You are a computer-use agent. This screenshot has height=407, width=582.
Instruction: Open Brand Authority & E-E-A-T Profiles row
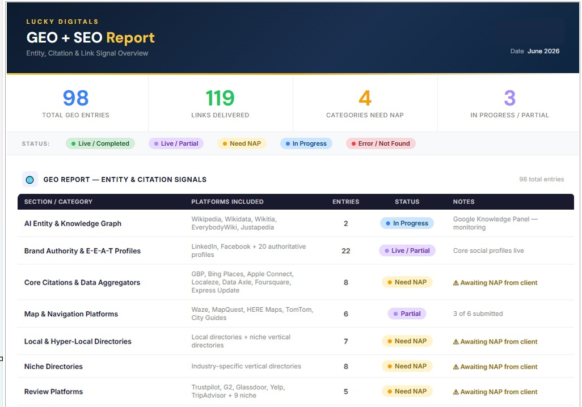pos(296,251)
